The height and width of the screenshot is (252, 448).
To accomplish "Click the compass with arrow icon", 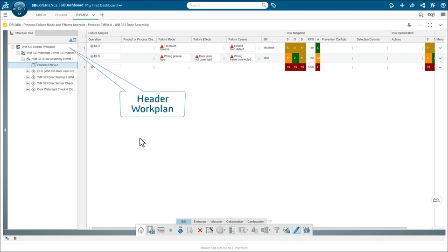I will pyautogui.click(x=287, y=230).
